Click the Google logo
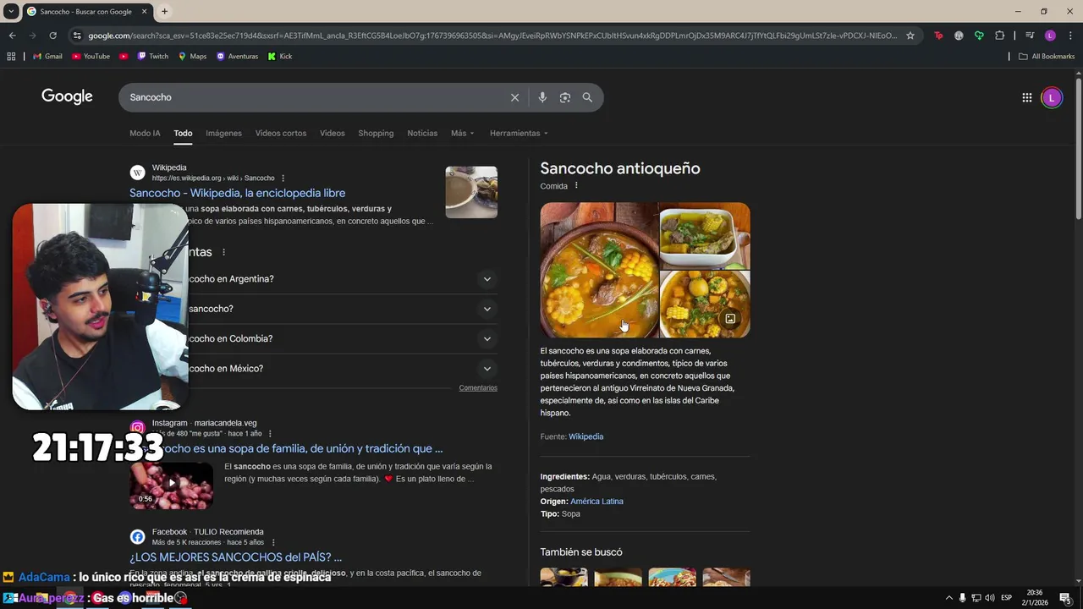 (x=67, y=96)
